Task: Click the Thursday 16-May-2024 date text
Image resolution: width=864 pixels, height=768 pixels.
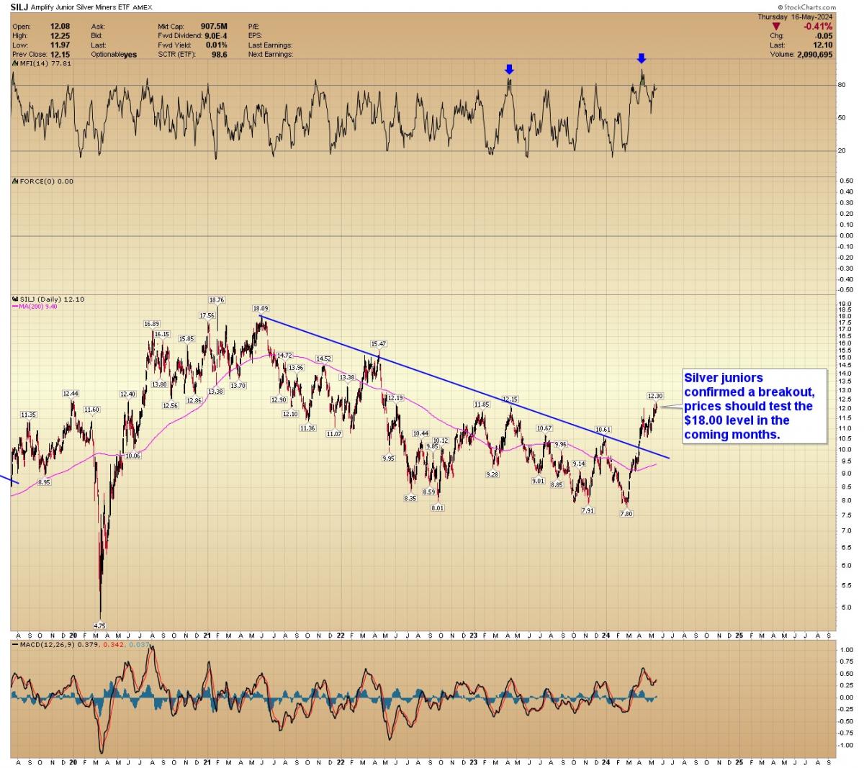Action: click(794, 16)
